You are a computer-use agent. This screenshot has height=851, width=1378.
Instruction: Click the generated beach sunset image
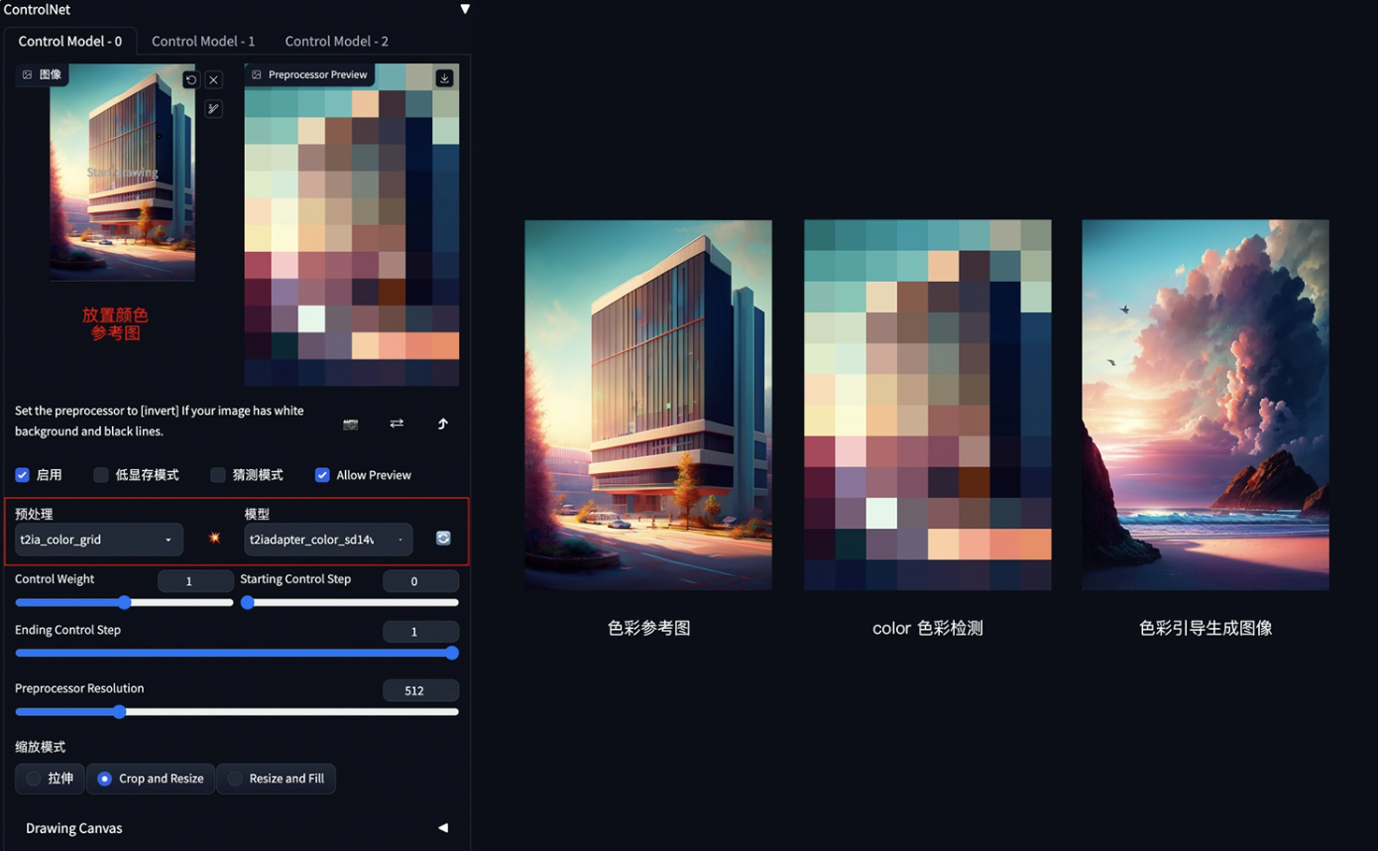tap(1206, 405)
